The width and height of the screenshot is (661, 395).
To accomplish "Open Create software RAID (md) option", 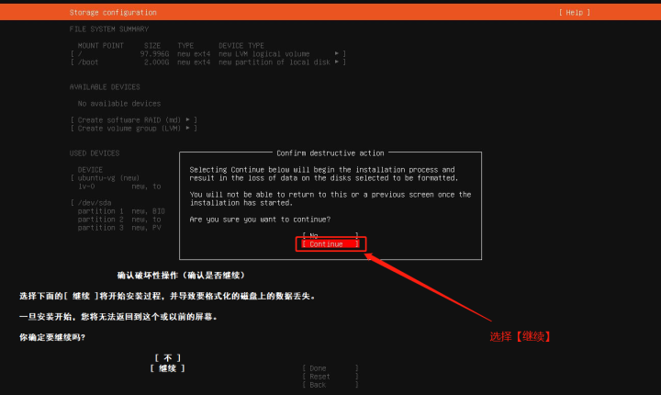I will (x=134, y=119).
